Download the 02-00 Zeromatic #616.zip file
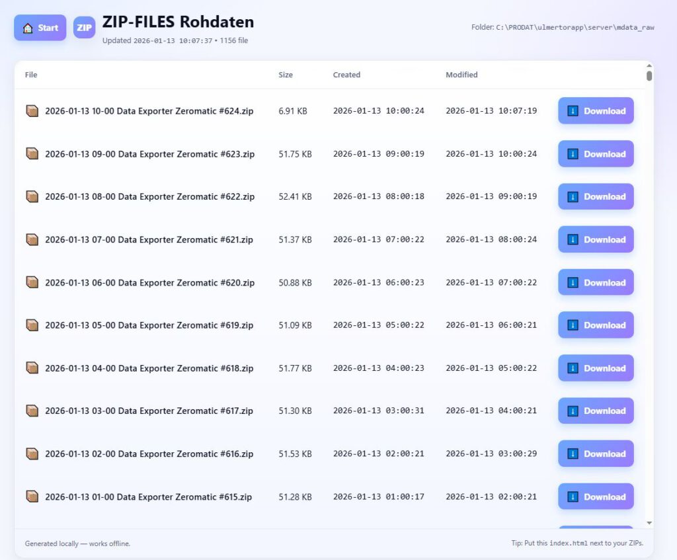 [596, 454]
